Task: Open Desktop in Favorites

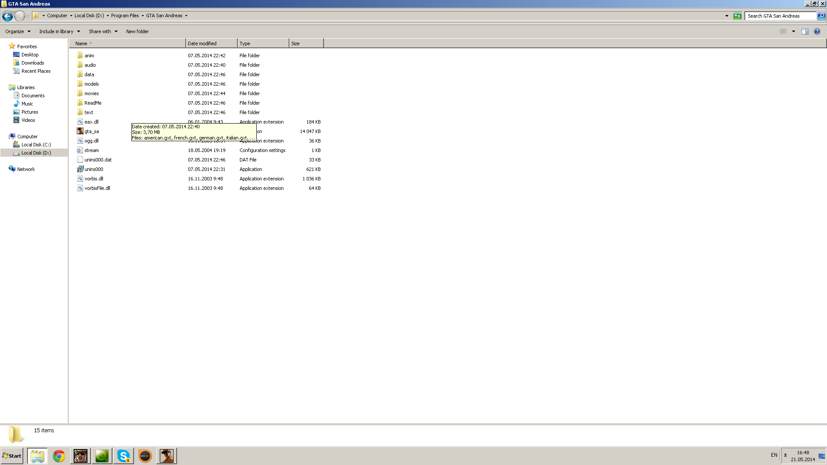Action: pos(30,55)
